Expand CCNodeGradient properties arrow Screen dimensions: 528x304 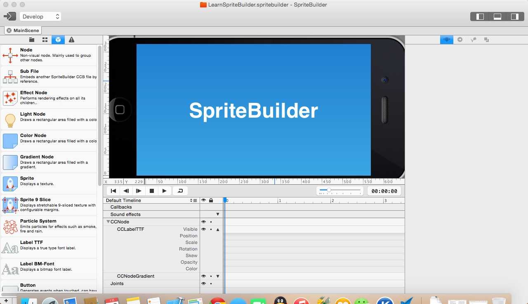(218, 276)
